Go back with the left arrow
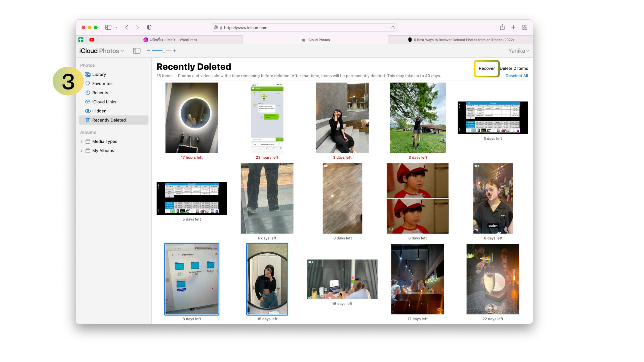The height and width of the screenshot is (362, 644). 127,27
